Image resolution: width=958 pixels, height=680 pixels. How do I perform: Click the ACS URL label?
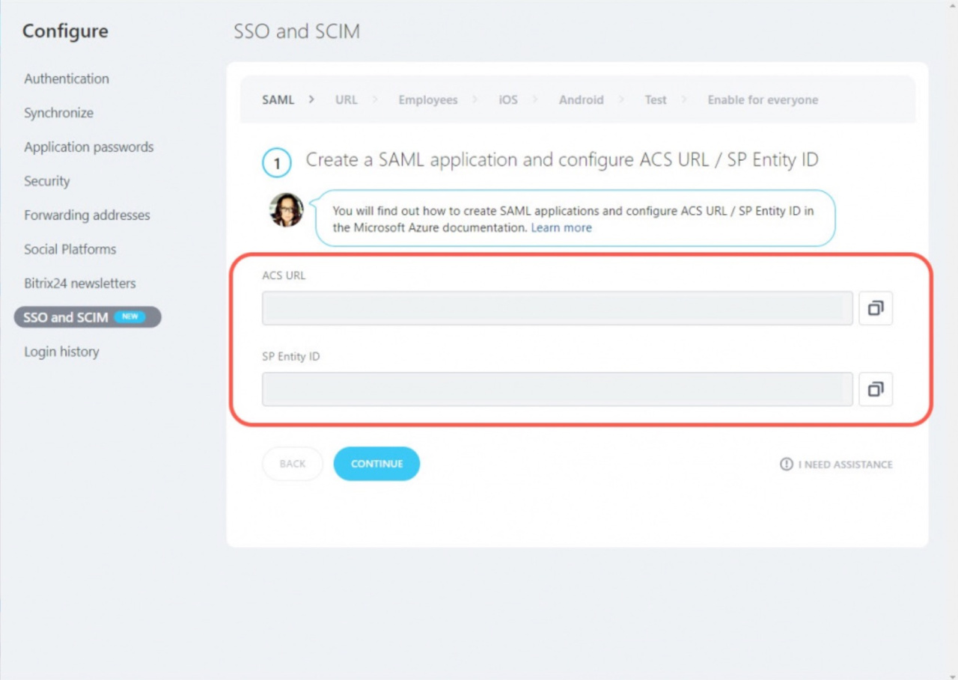284,275
